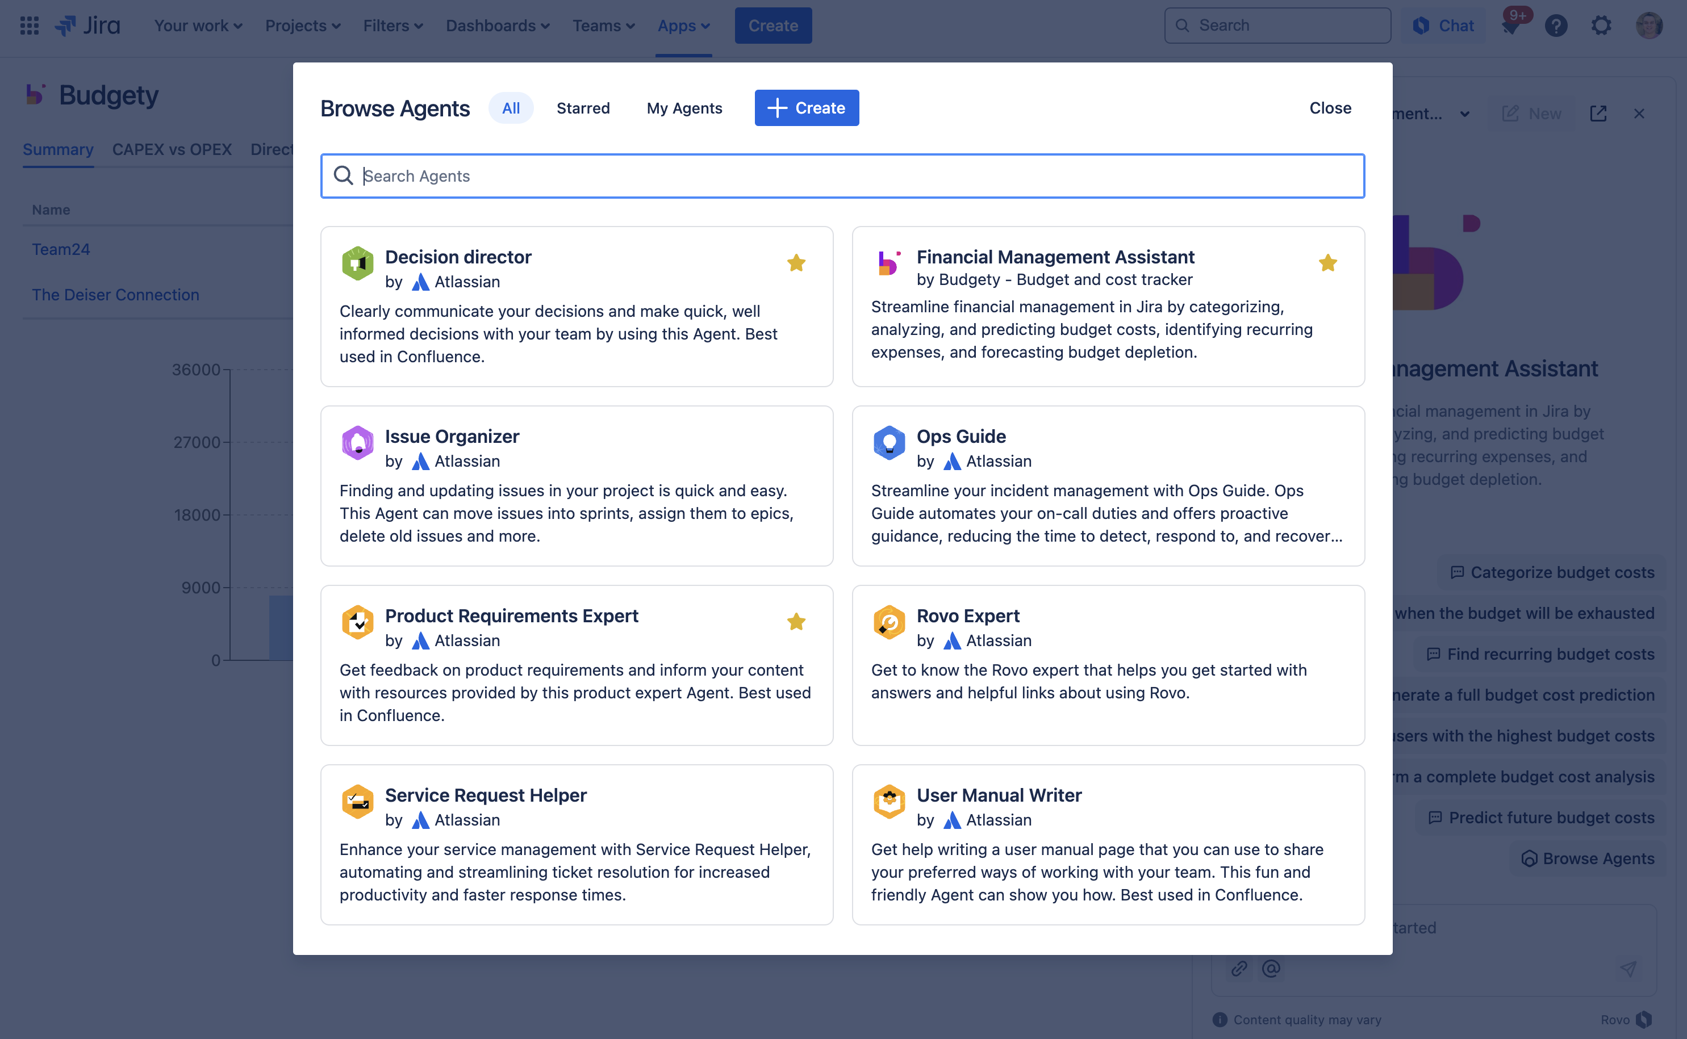
Task: Click the Ops Guide agent icon
Action: [x=890, y=442]
